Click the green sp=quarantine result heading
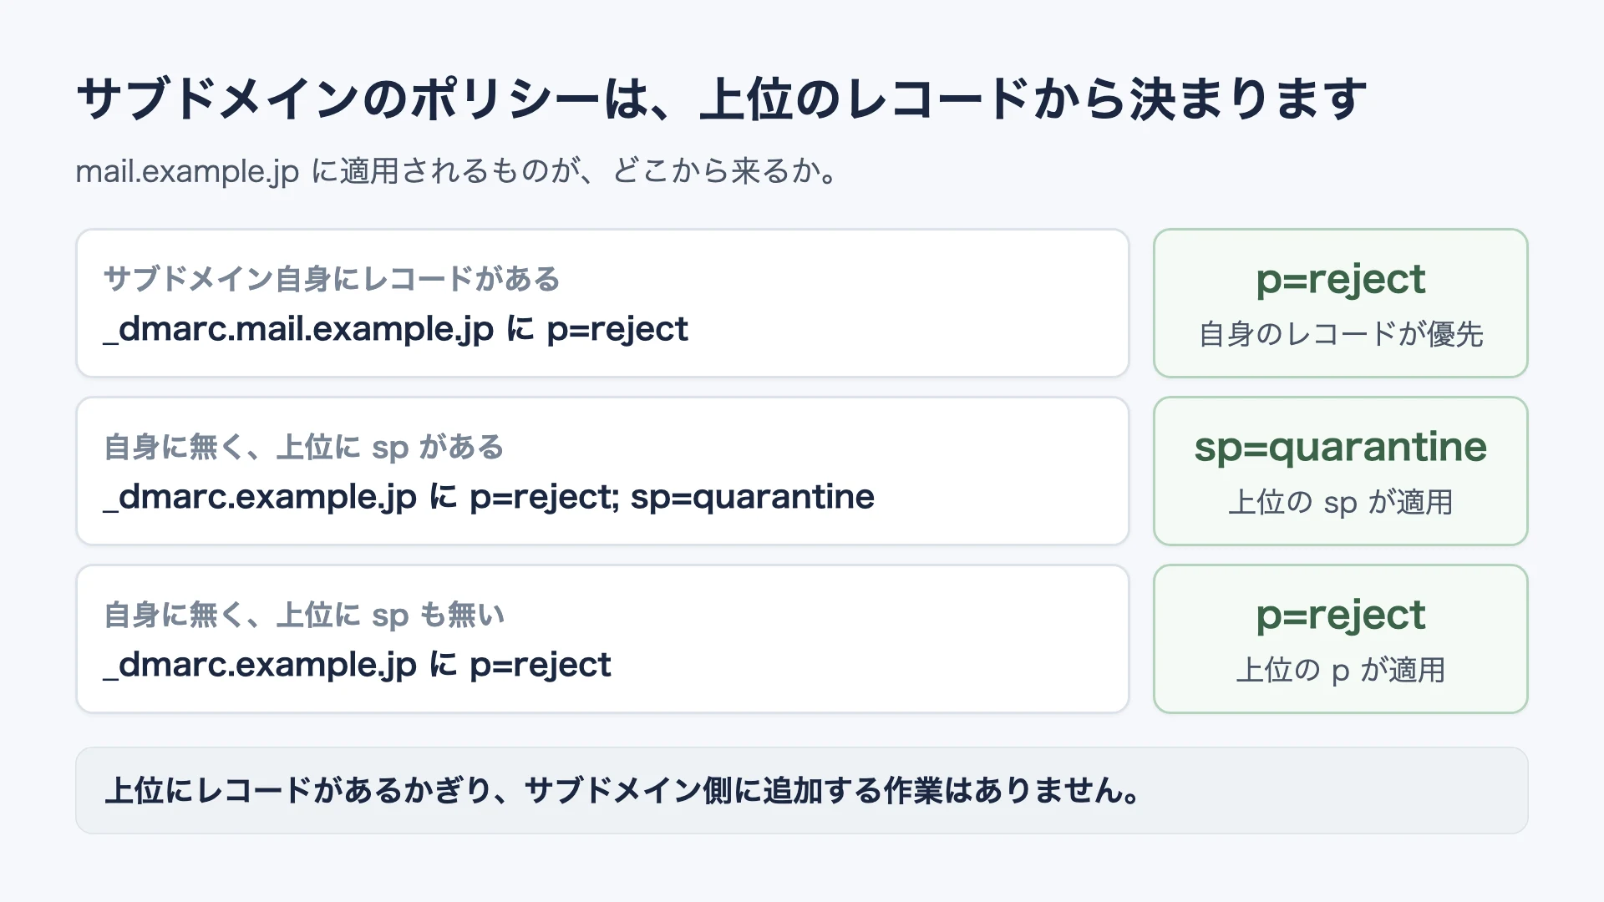 click(1341, 448)
